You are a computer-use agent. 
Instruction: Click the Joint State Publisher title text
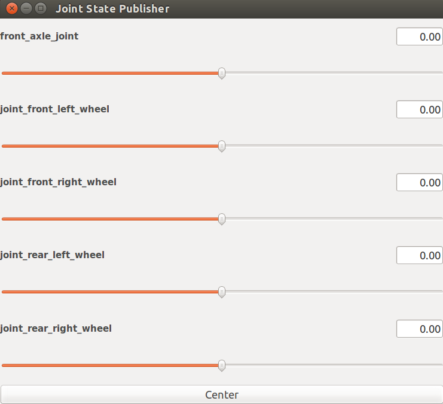coord(112,9)
